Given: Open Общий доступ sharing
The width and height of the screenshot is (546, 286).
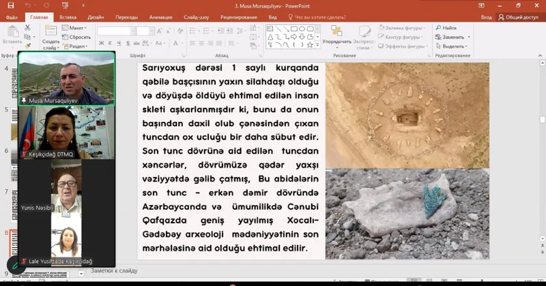Looking at the screenshot, I should coord(518,17).
